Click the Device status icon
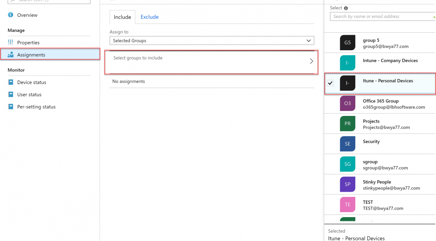 (x=11, y=82)
